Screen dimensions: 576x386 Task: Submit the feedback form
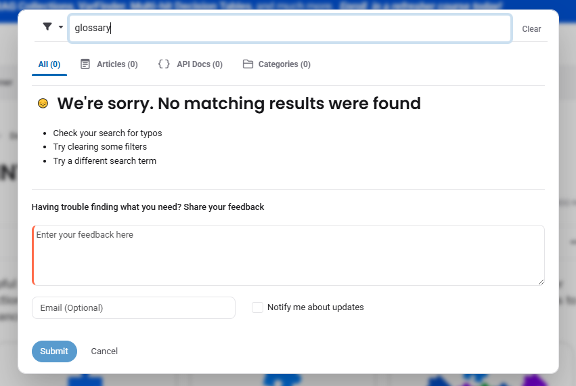point(54,351)
